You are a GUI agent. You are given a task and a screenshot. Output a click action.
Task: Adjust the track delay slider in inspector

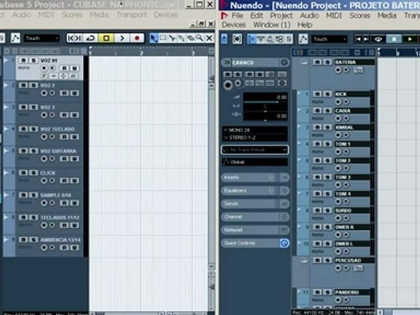coord(265,117)
